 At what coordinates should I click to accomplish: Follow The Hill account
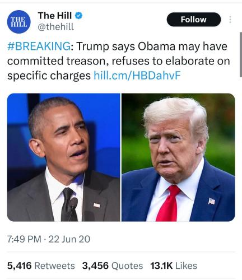[x=194, y=20]
